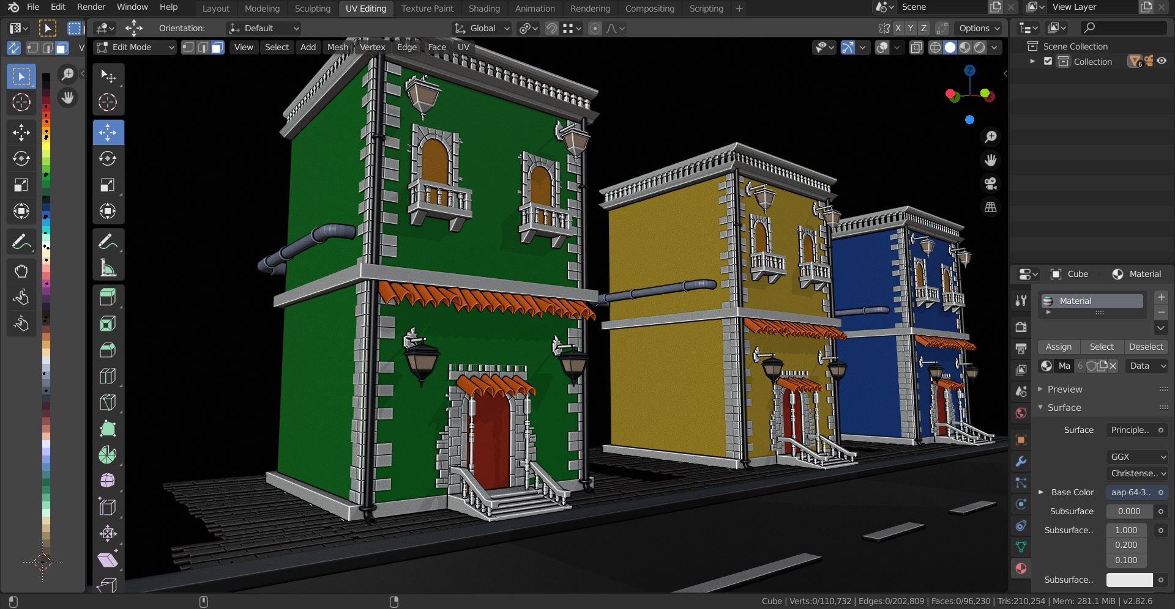Switch 3D viewport to vertex select mode
The image size is (1175, 609).
click(x=188, y=48)
